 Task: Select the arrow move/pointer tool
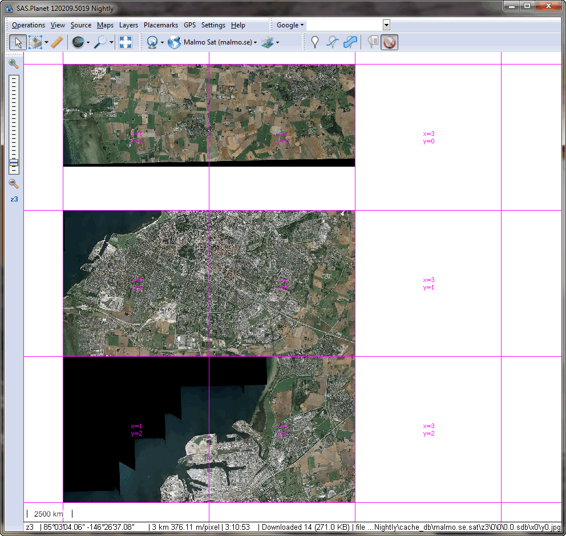[18, 42]
